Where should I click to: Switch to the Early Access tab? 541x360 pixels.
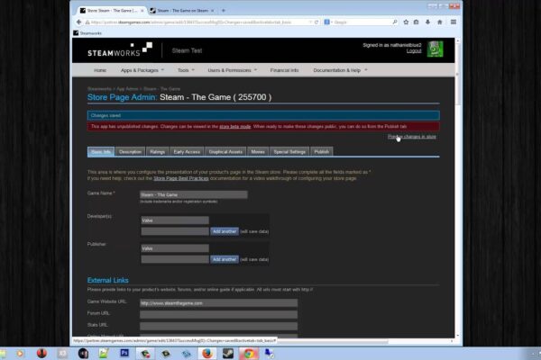click(x=187, y=152)
